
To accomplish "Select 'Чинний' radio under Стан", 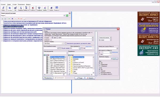I will 99,71.
